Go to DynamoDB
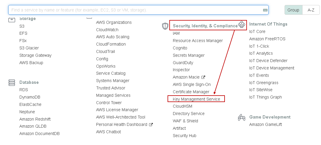The width and height of the screenshot is (321, 145). click(30, 97)
